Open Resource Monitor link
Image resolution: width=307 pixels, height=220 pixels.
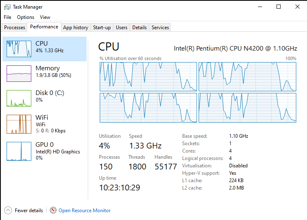coord(84,211)
